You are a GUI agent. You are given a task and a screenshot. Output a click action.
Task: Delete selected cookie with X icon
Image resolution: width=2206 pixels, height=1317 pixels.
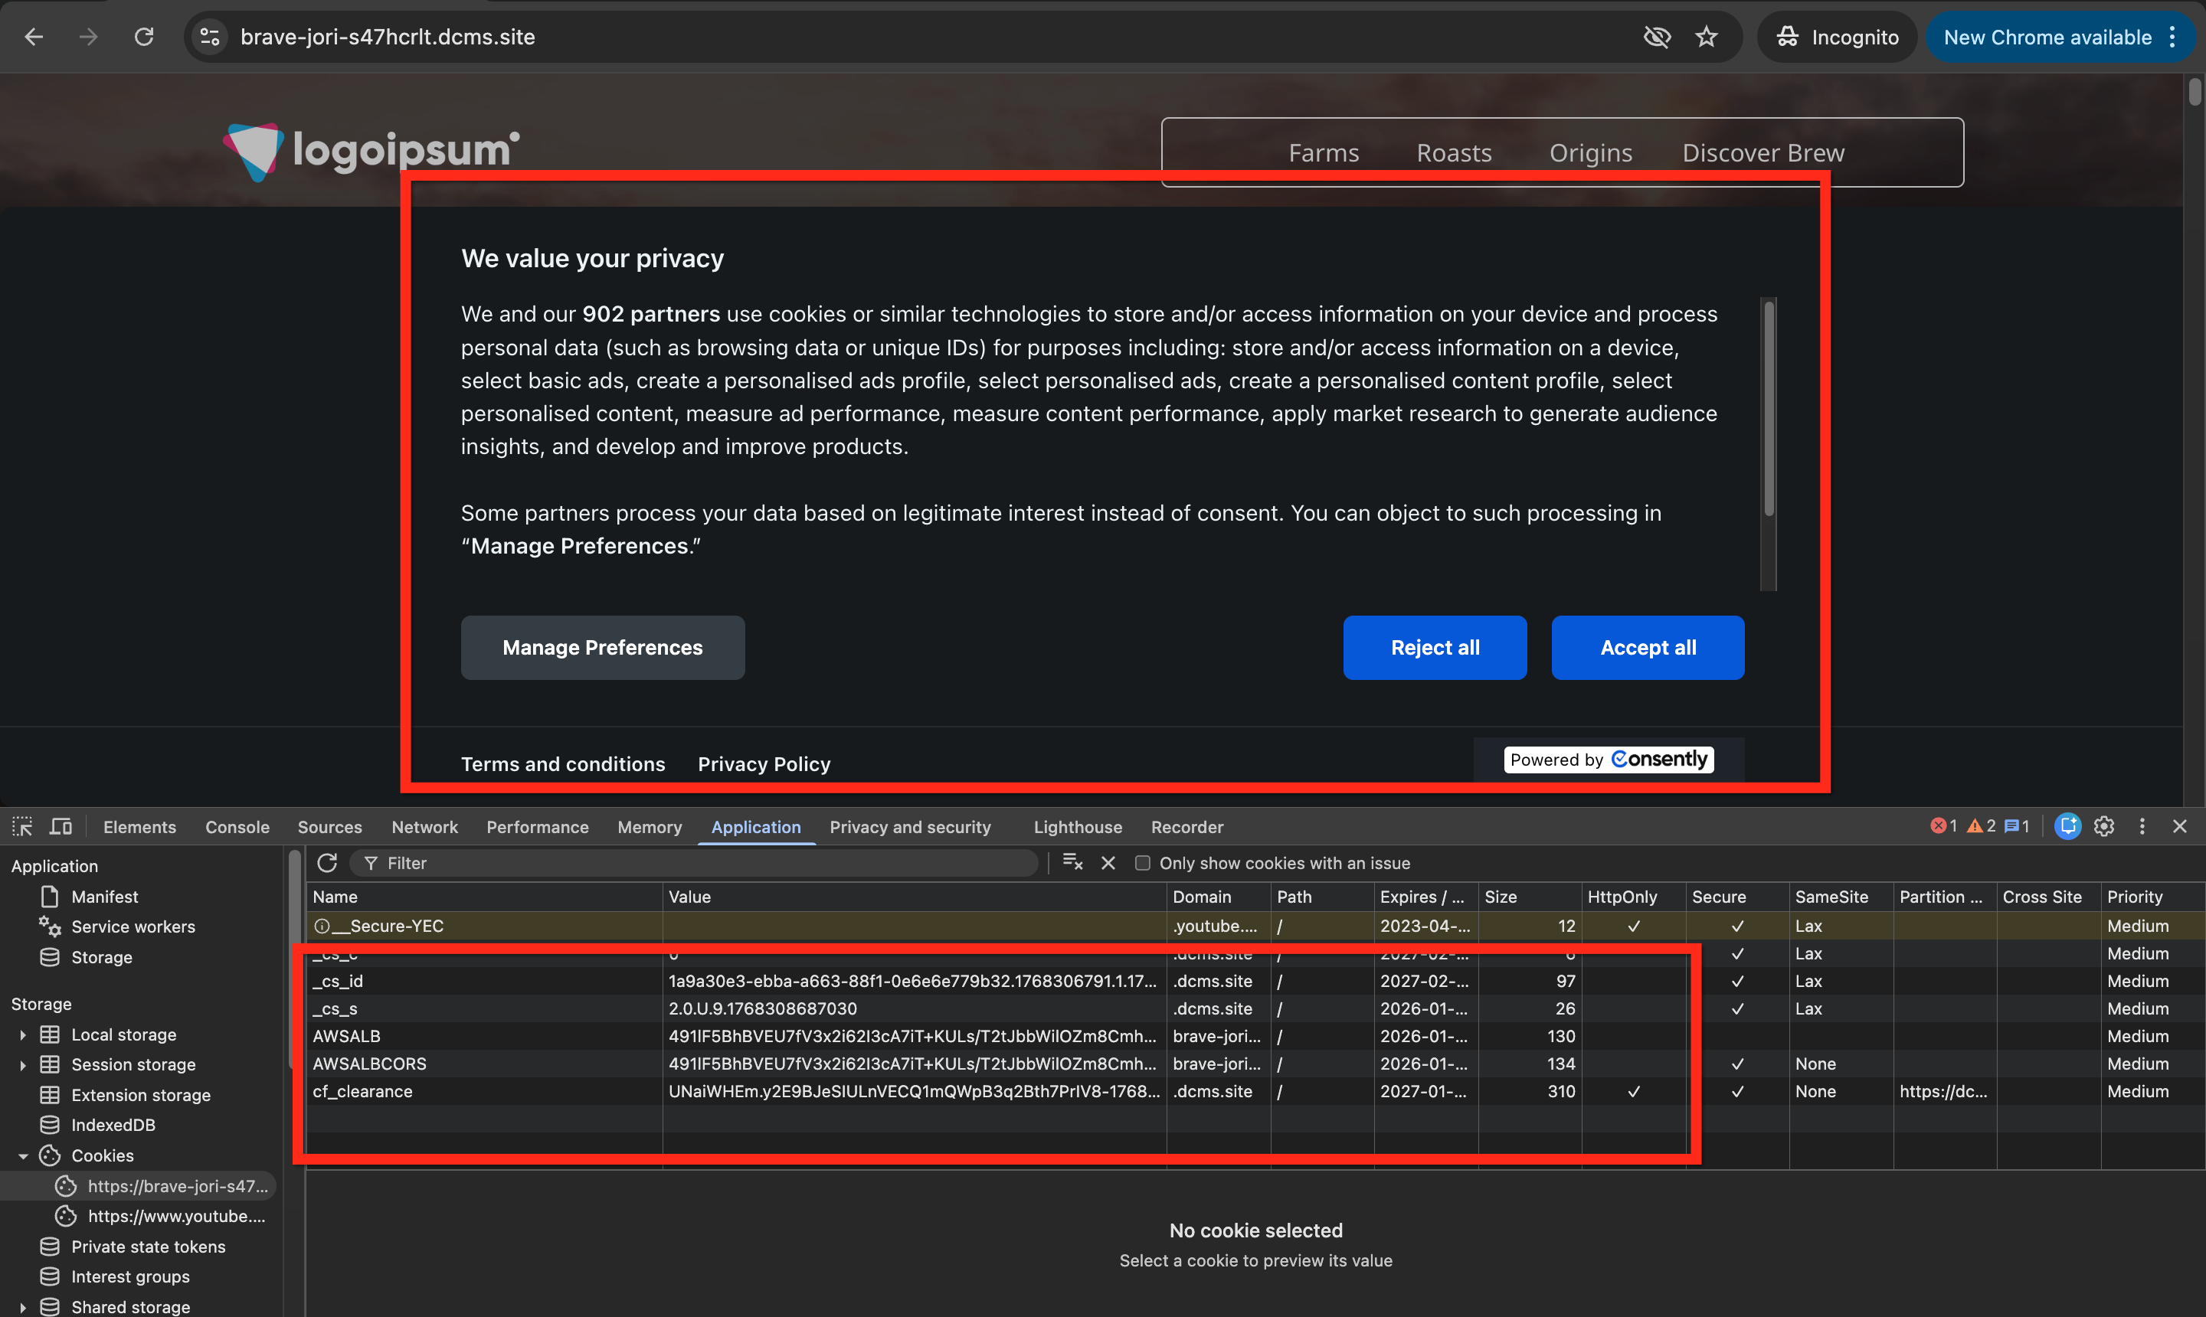1108,863
